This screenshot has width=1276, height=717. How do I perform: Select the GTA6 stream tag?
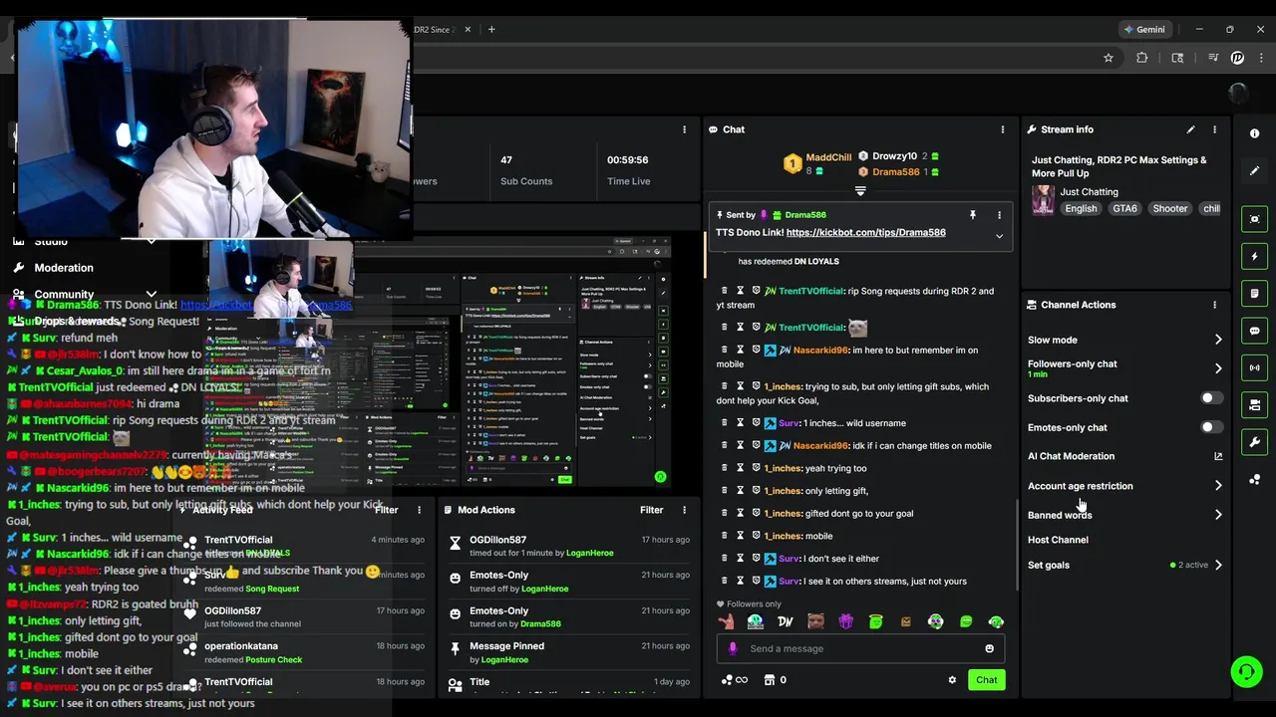pyautogui.click(x=1124, y=209)
